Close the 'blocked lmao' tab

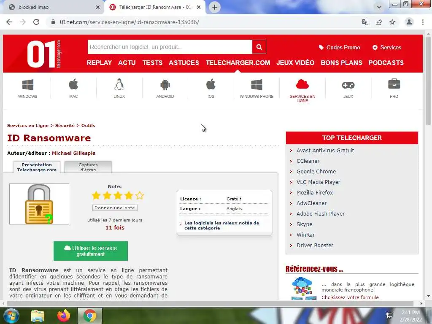coord(98,7)
